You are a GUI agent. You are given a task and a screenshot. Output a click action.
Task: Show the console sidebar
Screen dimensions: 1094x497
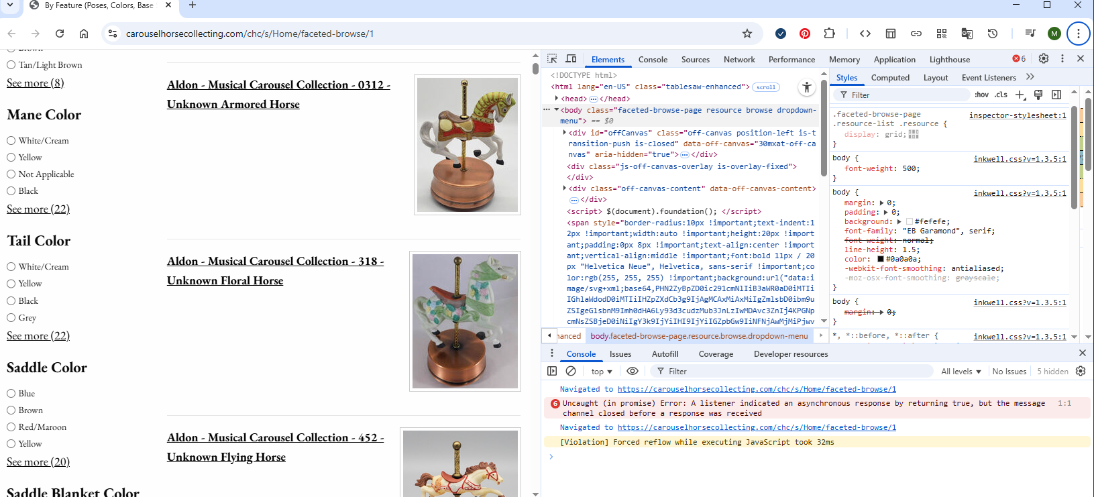click(552, 371)
